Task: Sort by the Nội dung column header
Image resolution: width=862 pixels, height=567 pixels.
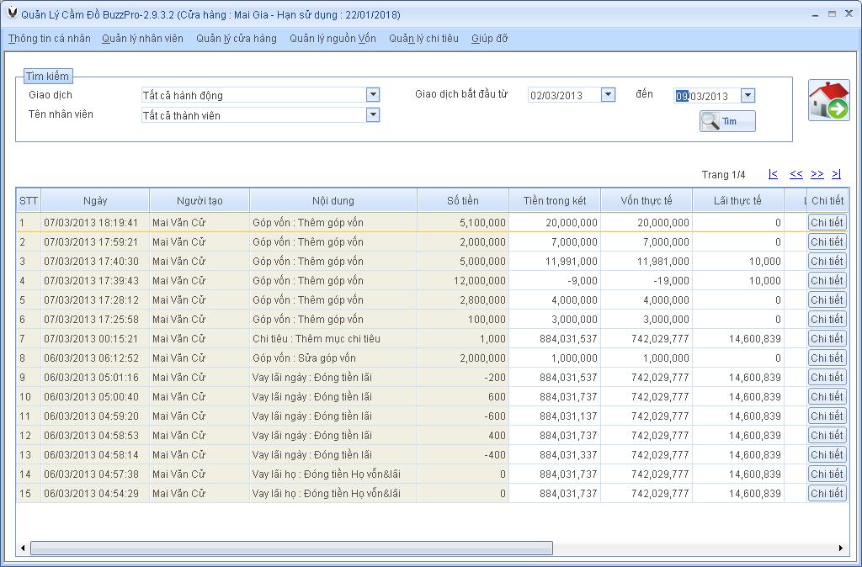Action: point(333,200)
